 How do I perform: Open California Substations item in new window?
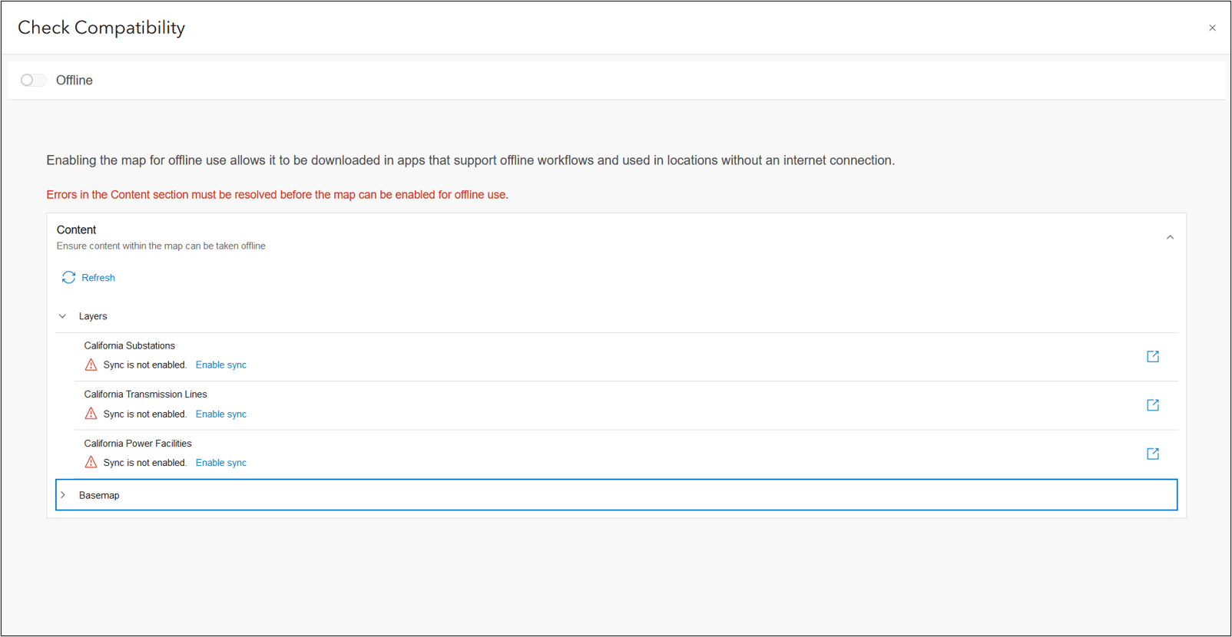point(1152,357)
